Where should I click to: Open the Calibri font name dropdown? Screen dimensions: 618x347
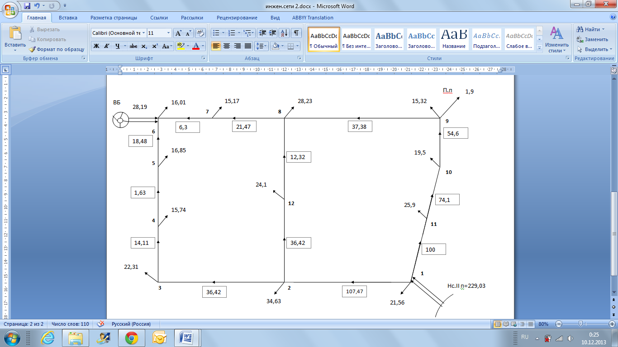(144, 33)
